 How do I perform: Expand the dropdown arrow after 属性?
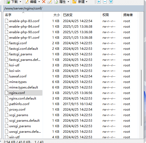(x=68, y=2)
